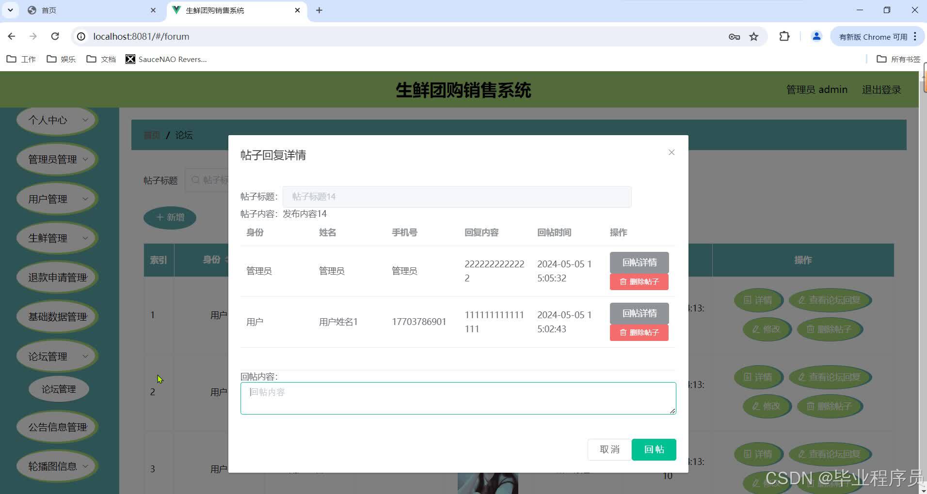Image resolution: width=927 pixels, height=494 pixels.
Task: Click 删除帖子 in background table row 2
Action: tap(830, 406)
